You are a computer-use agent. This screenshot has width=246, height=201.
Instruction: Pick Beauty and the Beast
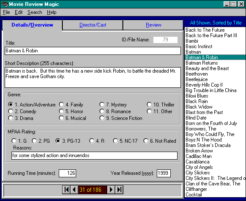click(x=215, y=68)
